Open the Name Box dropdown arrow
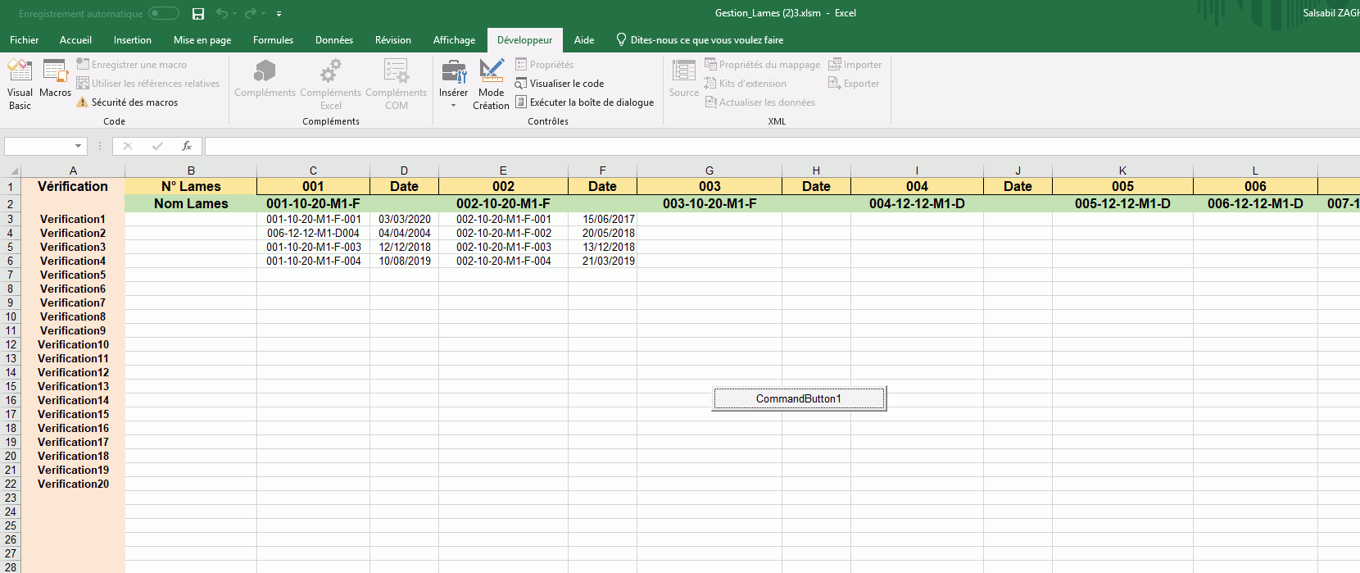Image resolution: width=1360 pixels, height=573 pixels. pos(79,147)
